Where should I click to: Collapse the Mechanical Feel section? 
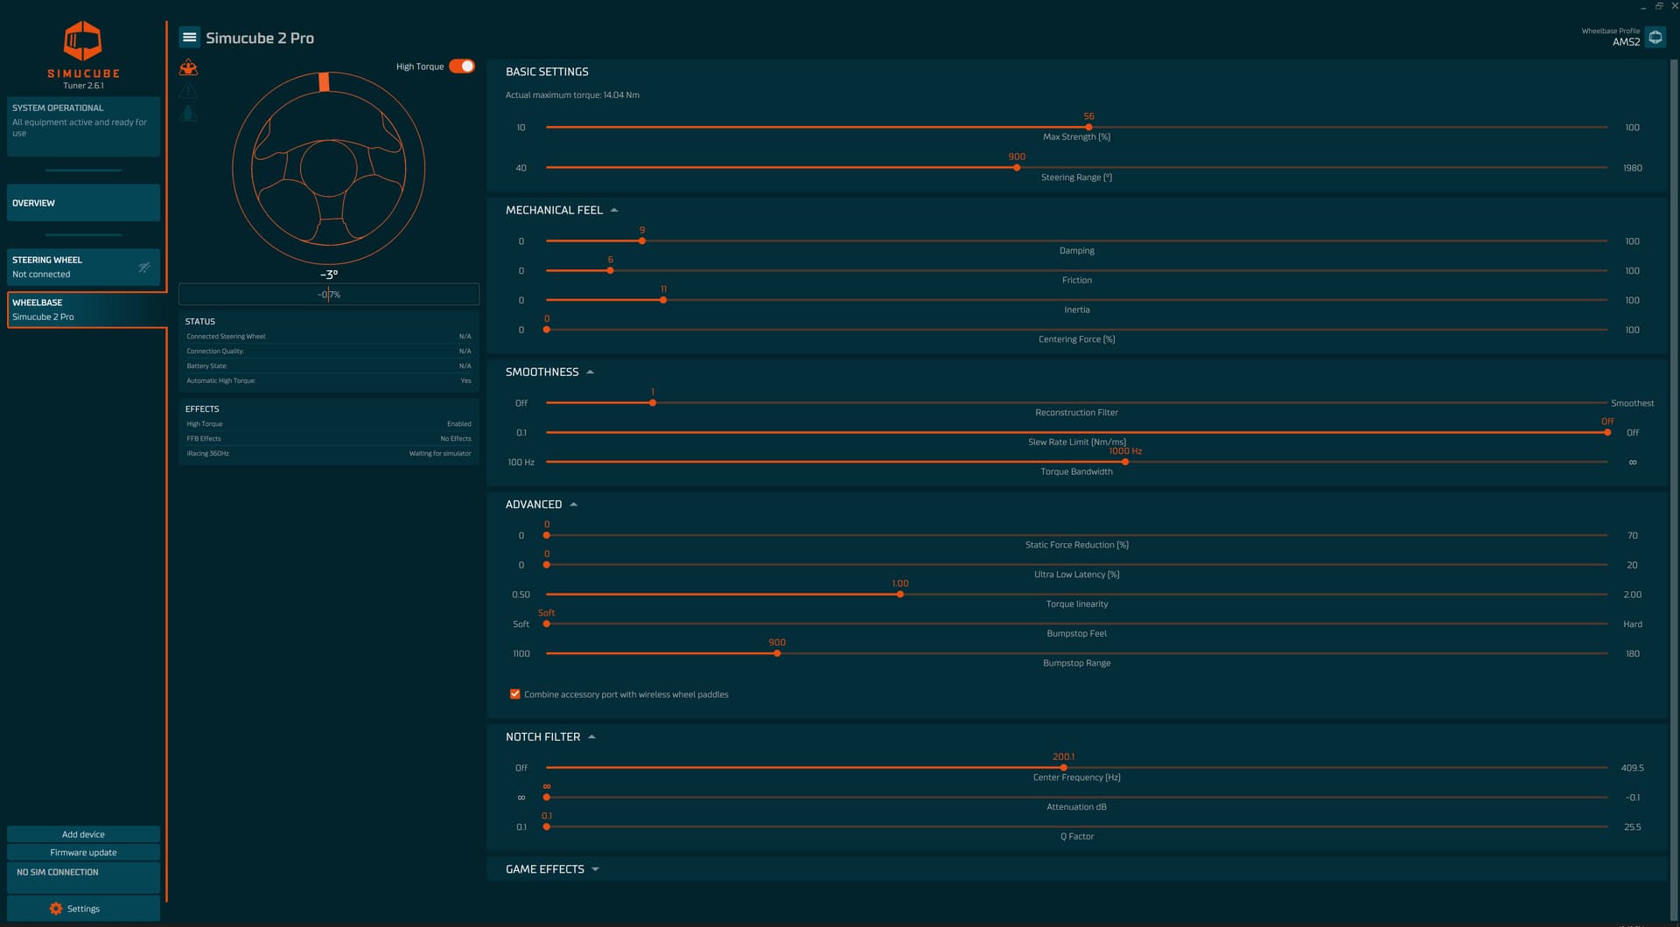pos(614,211)
